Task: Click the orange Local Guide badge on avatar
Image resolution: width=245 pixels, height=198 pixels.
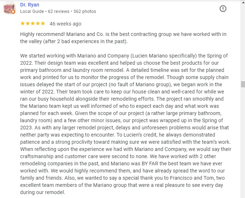Action: [x=13, y=12]
